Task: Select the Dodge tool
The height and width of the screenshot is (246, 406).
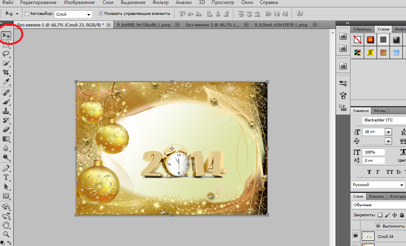Action: coord(6,157)
